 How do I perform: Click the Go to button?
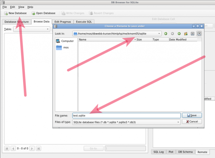(93, 148)
